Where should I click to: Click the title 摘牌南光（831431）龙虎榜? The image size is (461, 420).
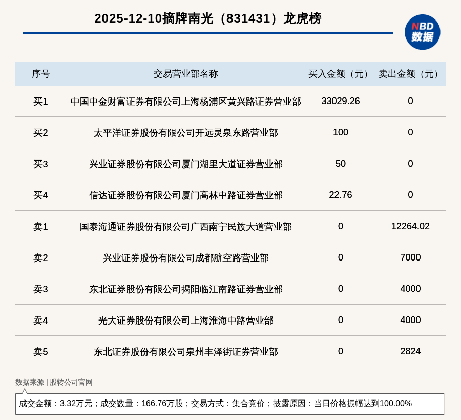coord(207,18)
